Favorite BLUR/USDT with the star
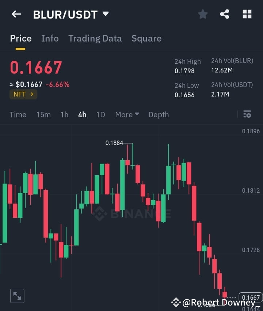The width and height of the screenshot is (263, 311). pos(203,14)
